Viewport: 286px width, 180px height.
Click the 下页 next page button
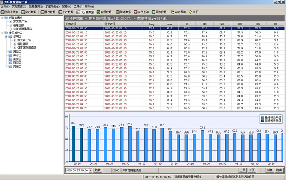click(252, 170)
